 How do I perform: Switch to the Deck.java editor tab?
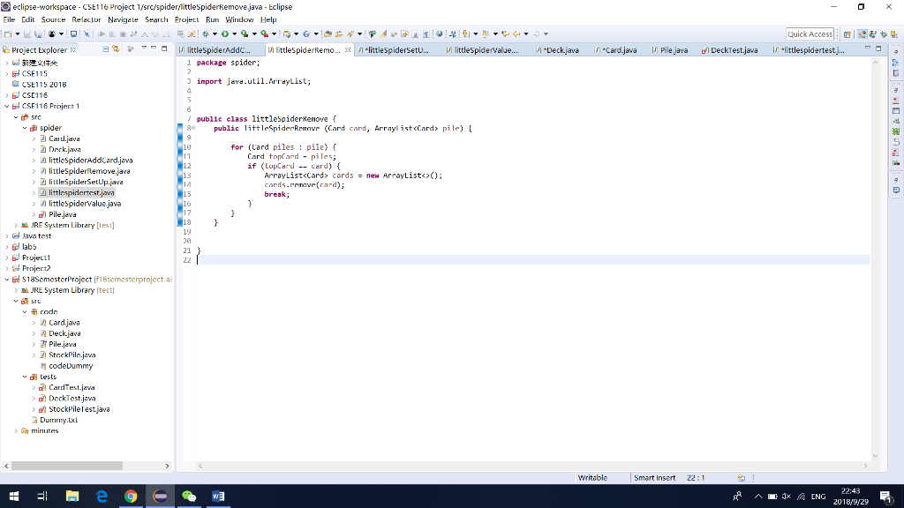click(x=561, y=50)
